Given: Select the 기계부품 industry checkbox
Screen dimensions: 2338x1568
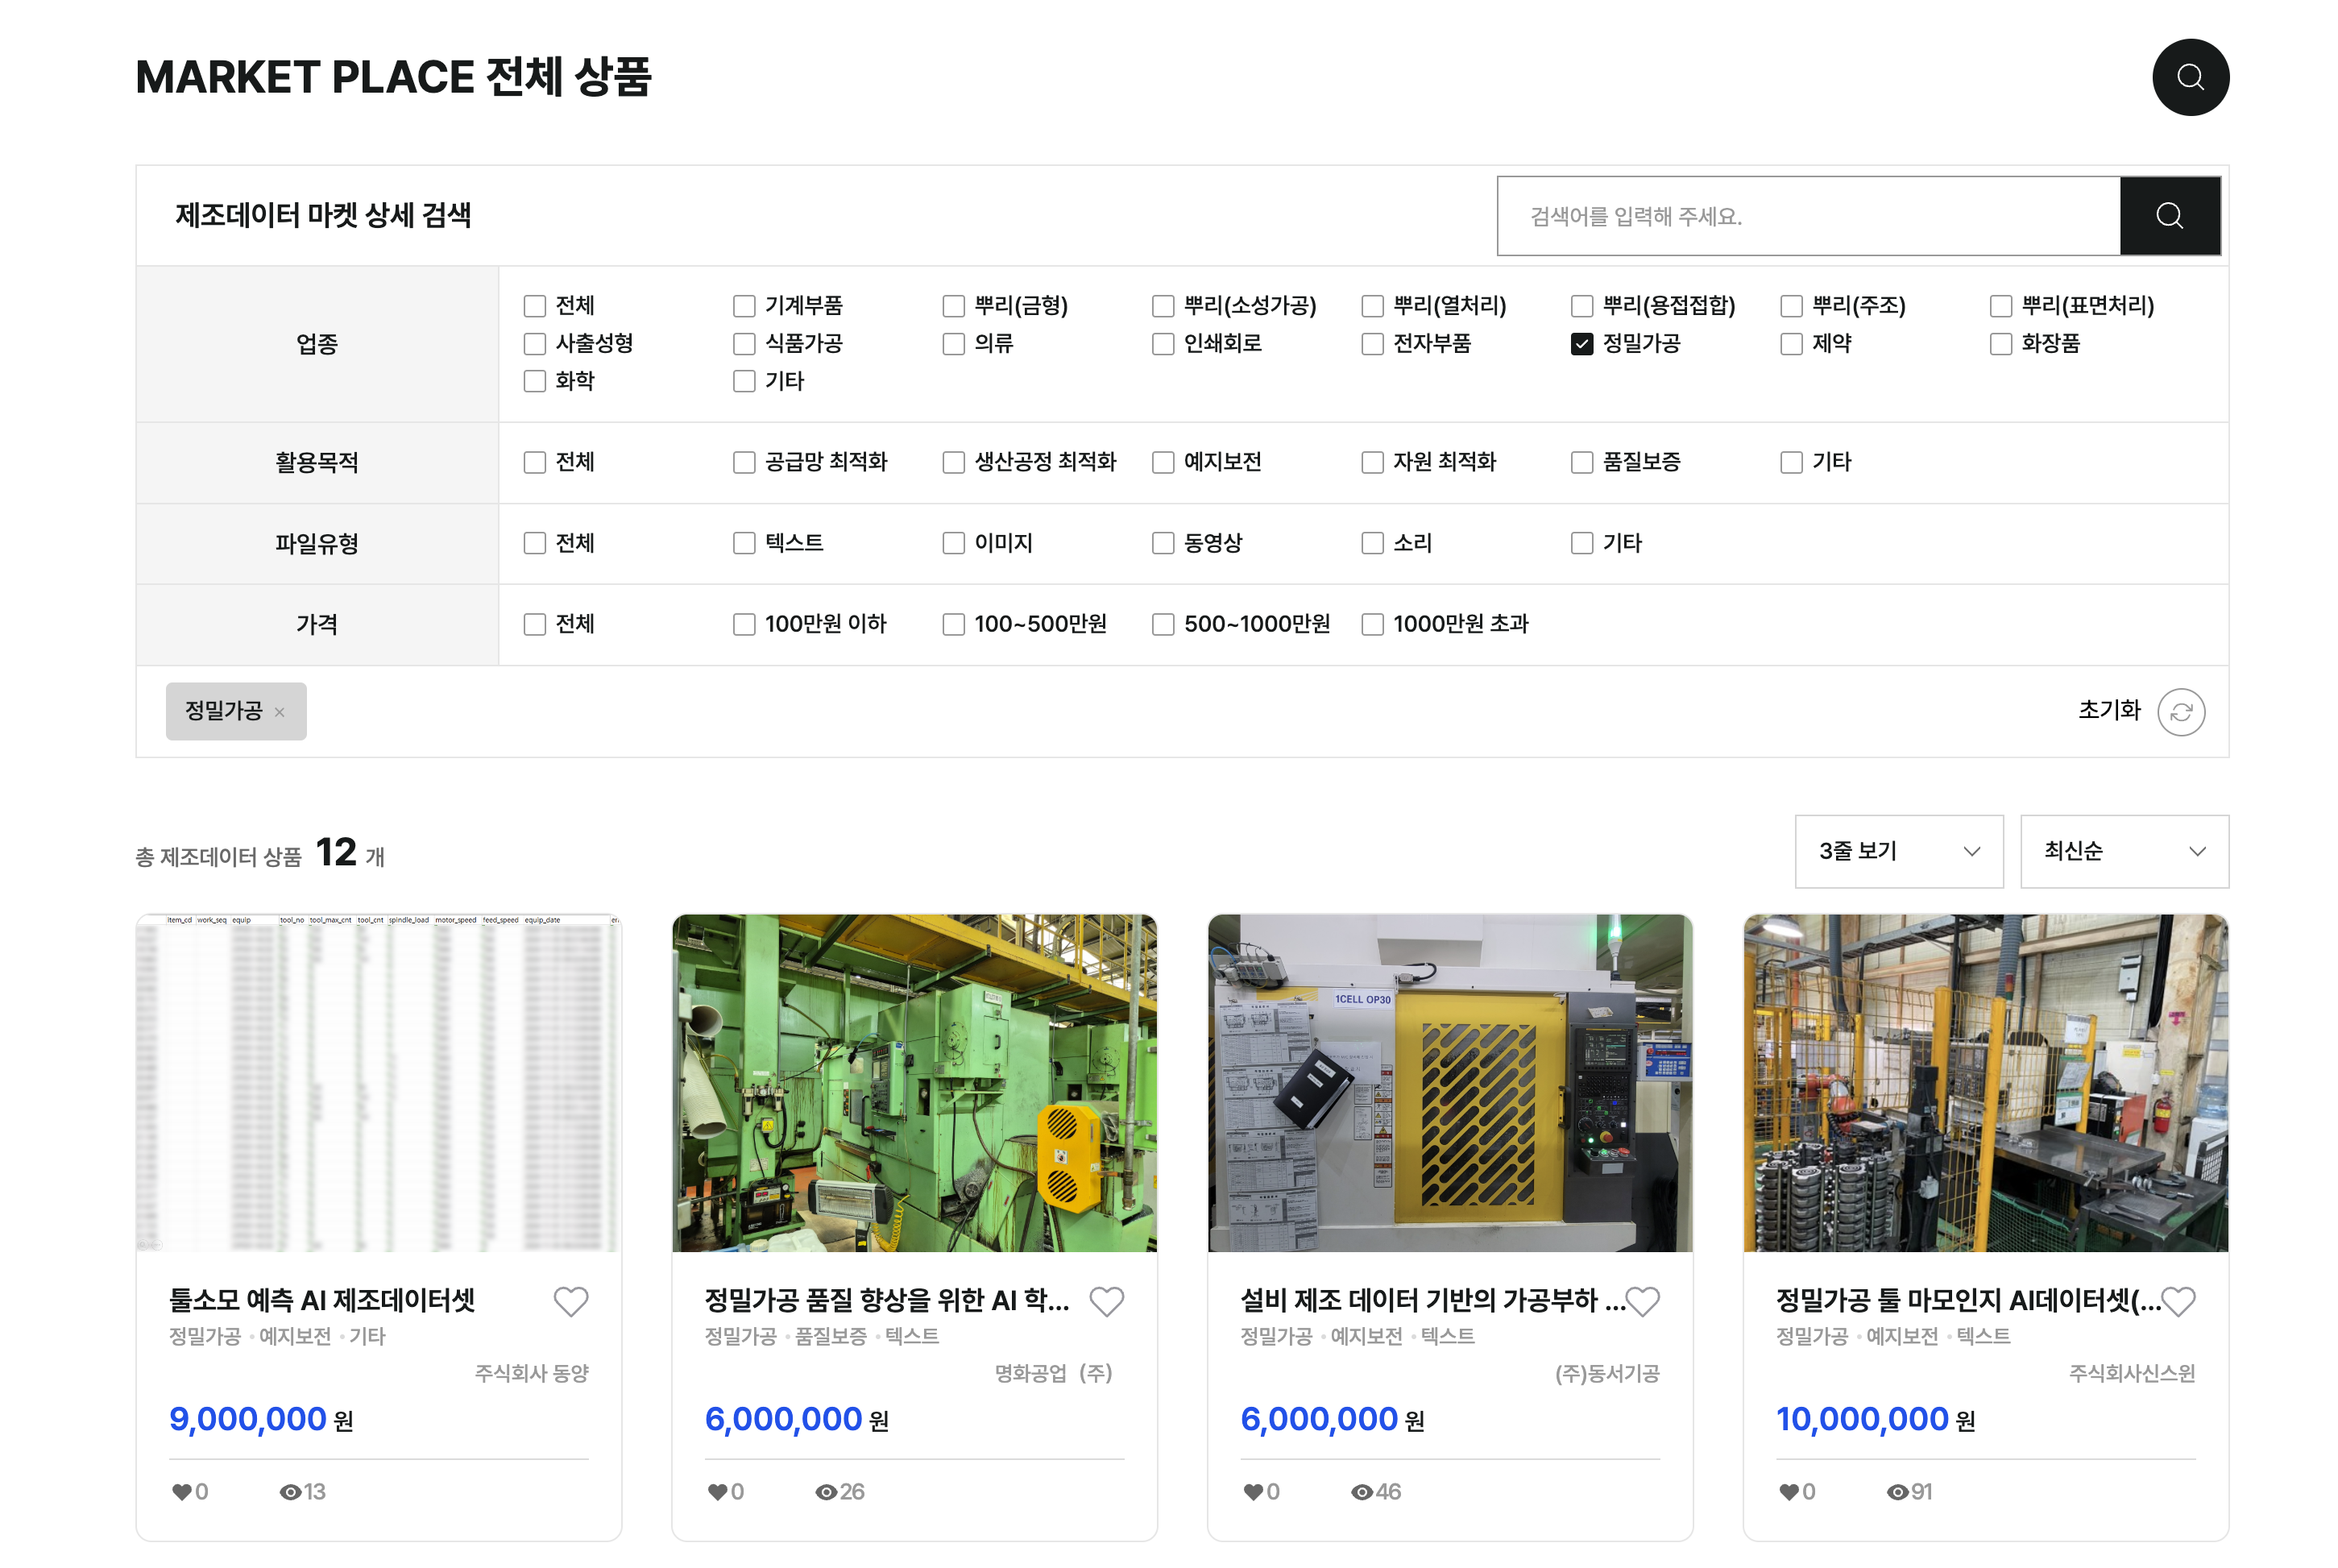Looking at the screenshot, I should pyautogui.click(x=744, y=306).
